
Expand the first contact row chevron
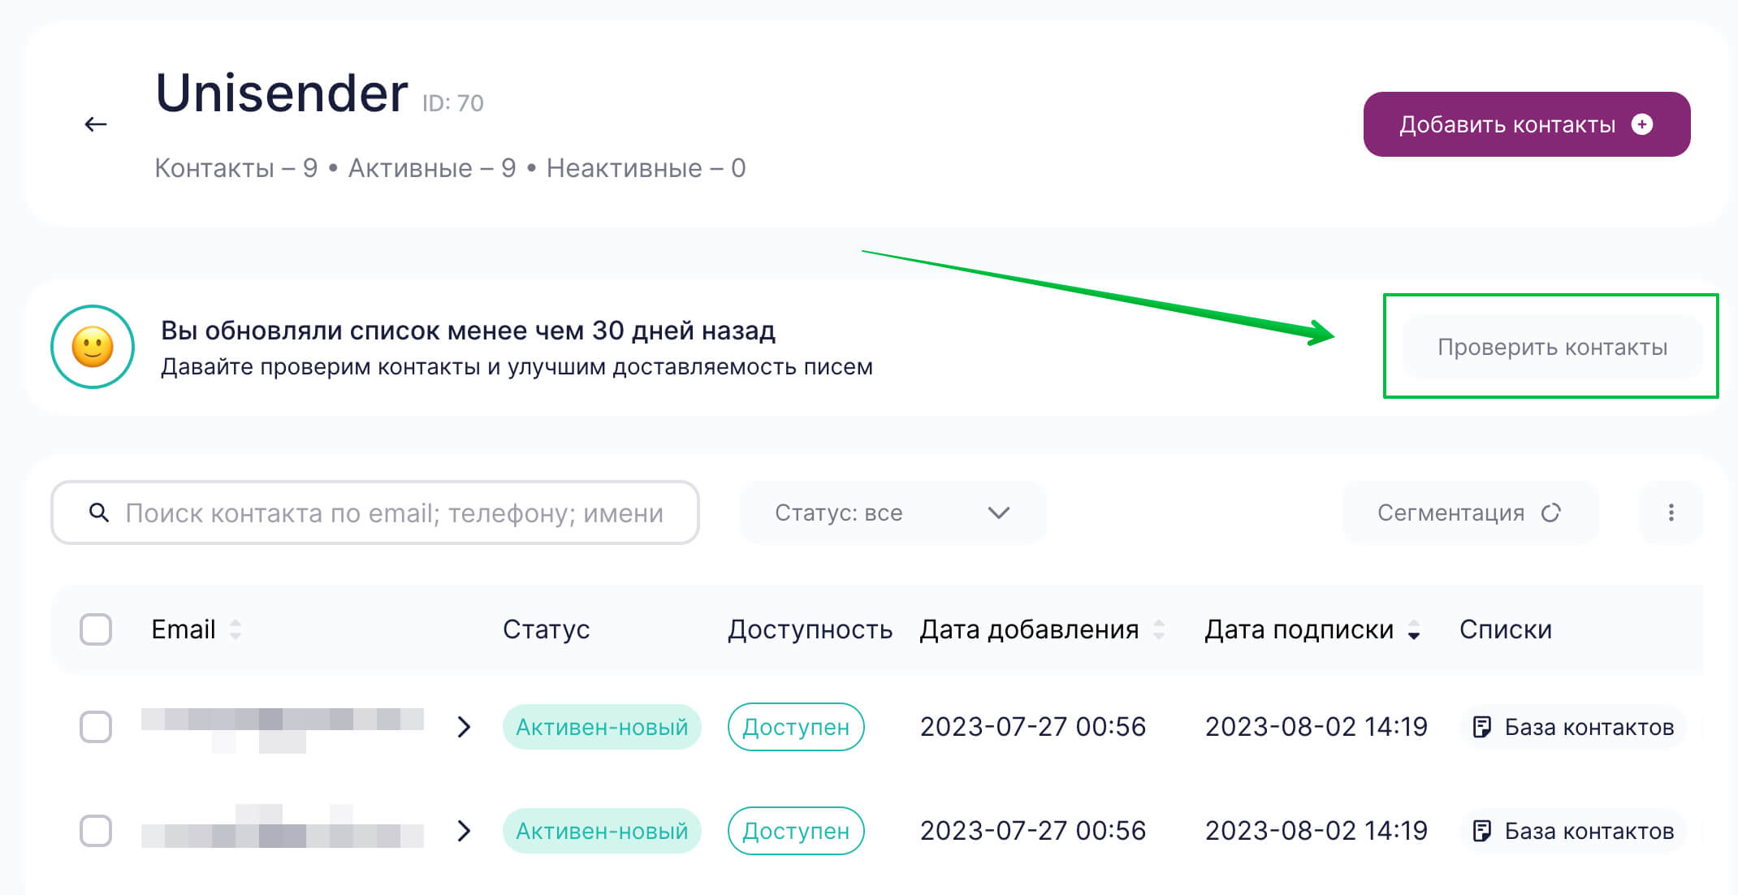464,727
